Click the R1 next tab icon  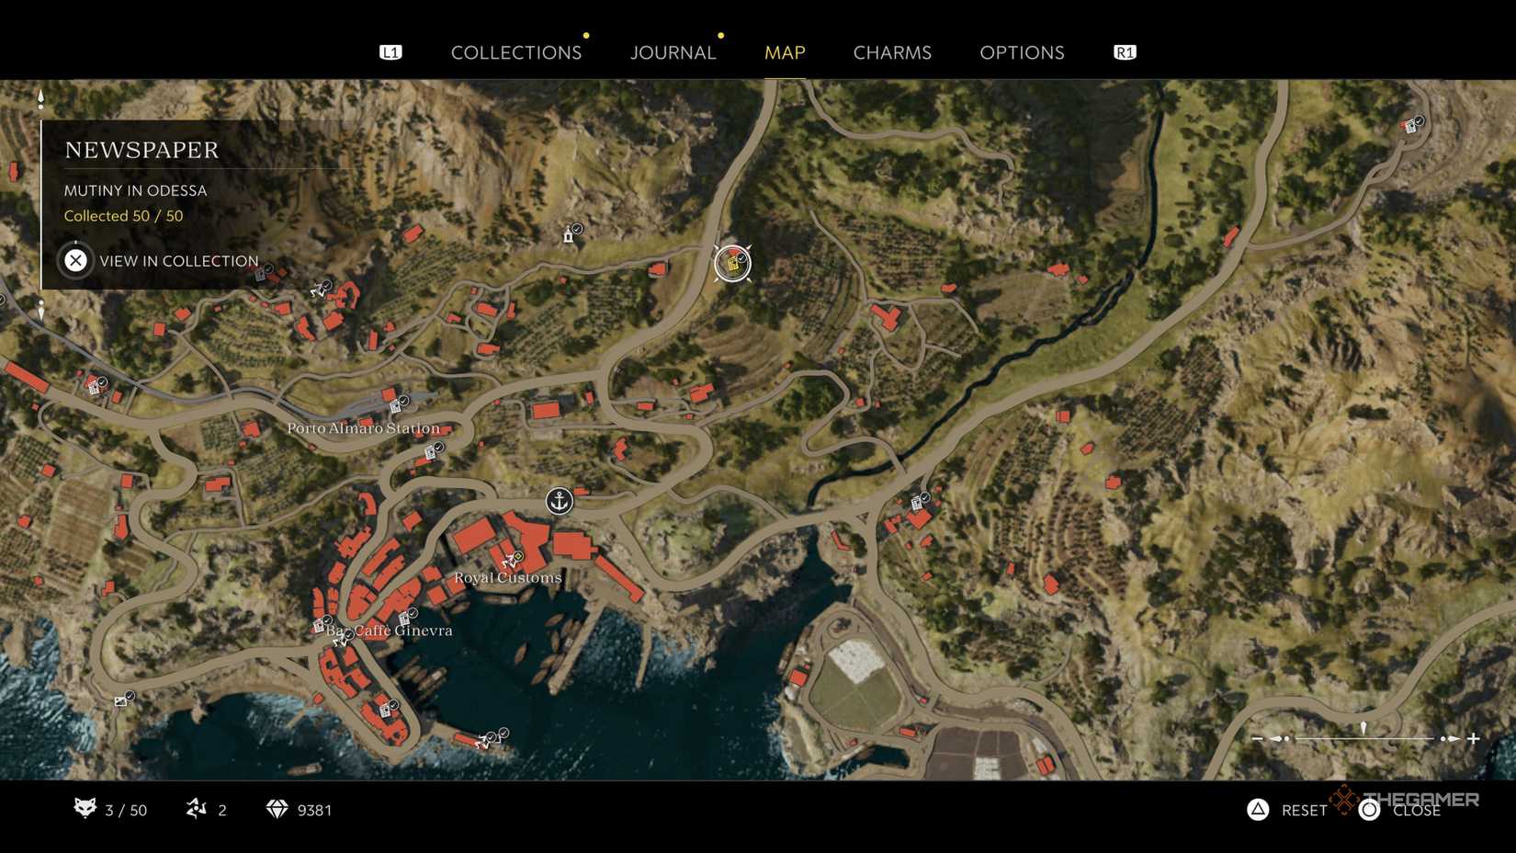[1125, 52]
